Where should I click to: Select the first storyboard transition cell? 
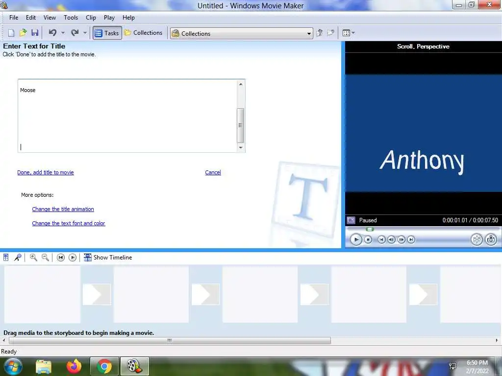[97, 294]
